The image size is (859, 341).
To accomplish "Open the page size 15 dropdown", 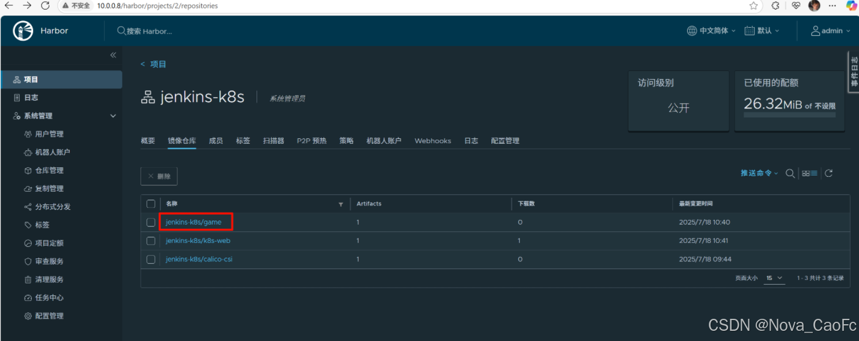I will coord(774,278).
